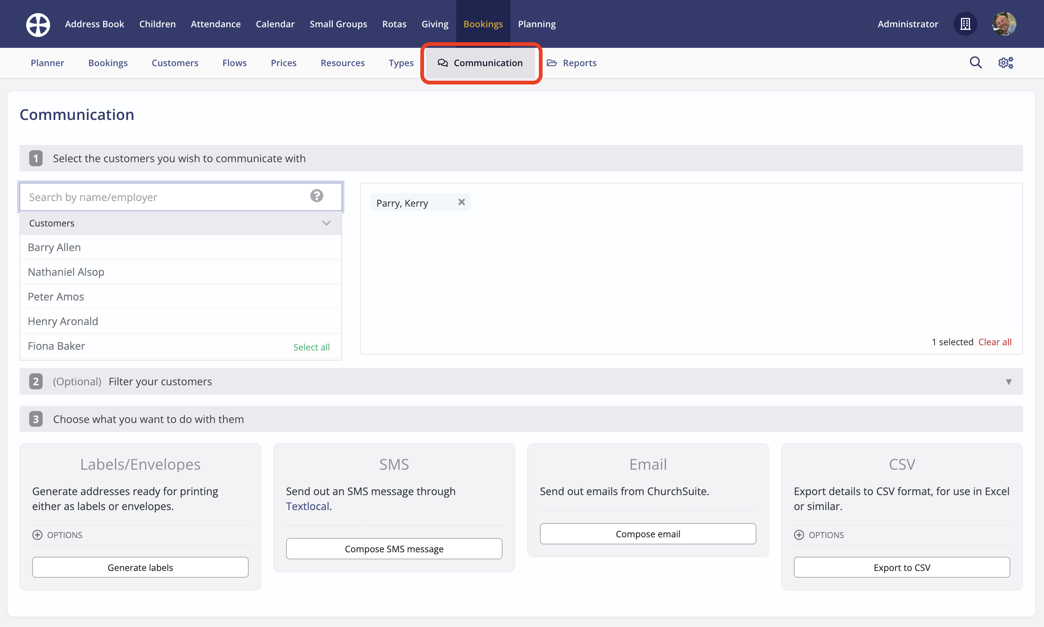Screen dimensions: 1044x627
Task: Open the Bookings module settings gears
Action: pyautogui.click(x=1005, y=62)
